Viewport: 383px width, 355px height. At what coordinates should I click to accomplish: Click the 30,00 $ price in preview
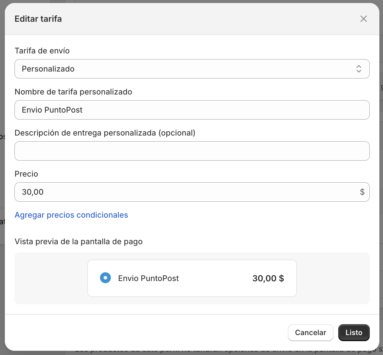click(x=268, y=278)
